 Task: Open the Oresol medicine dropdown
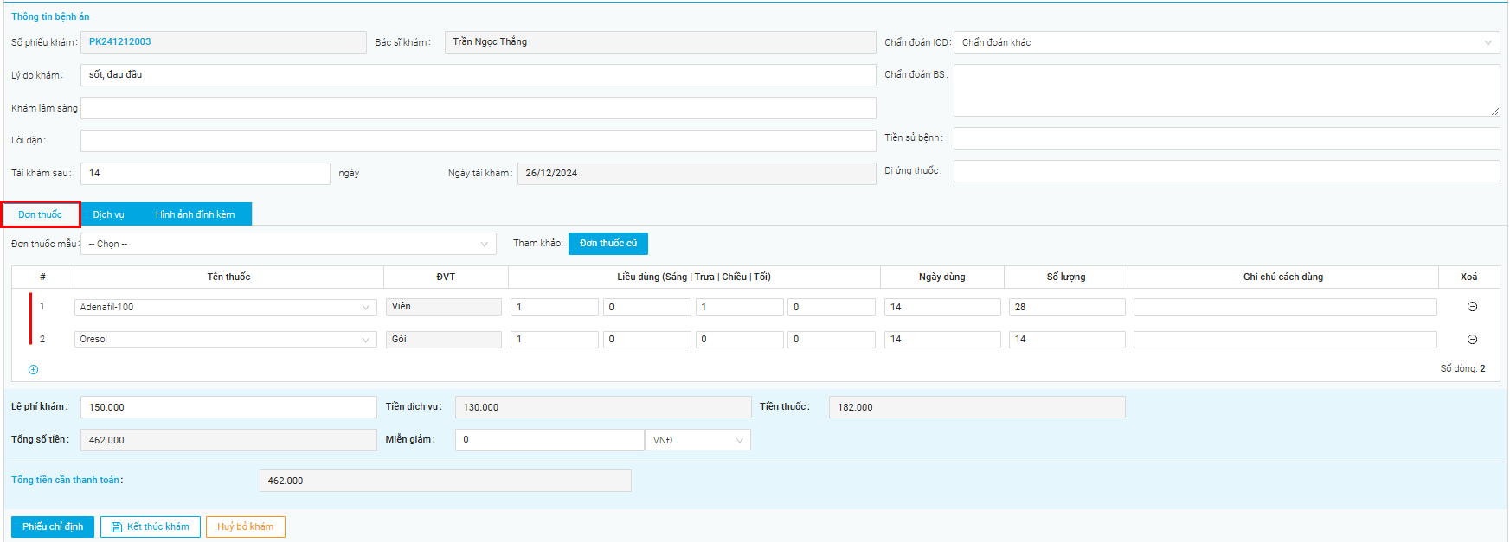pyautogui.click(x=225, y=340)
